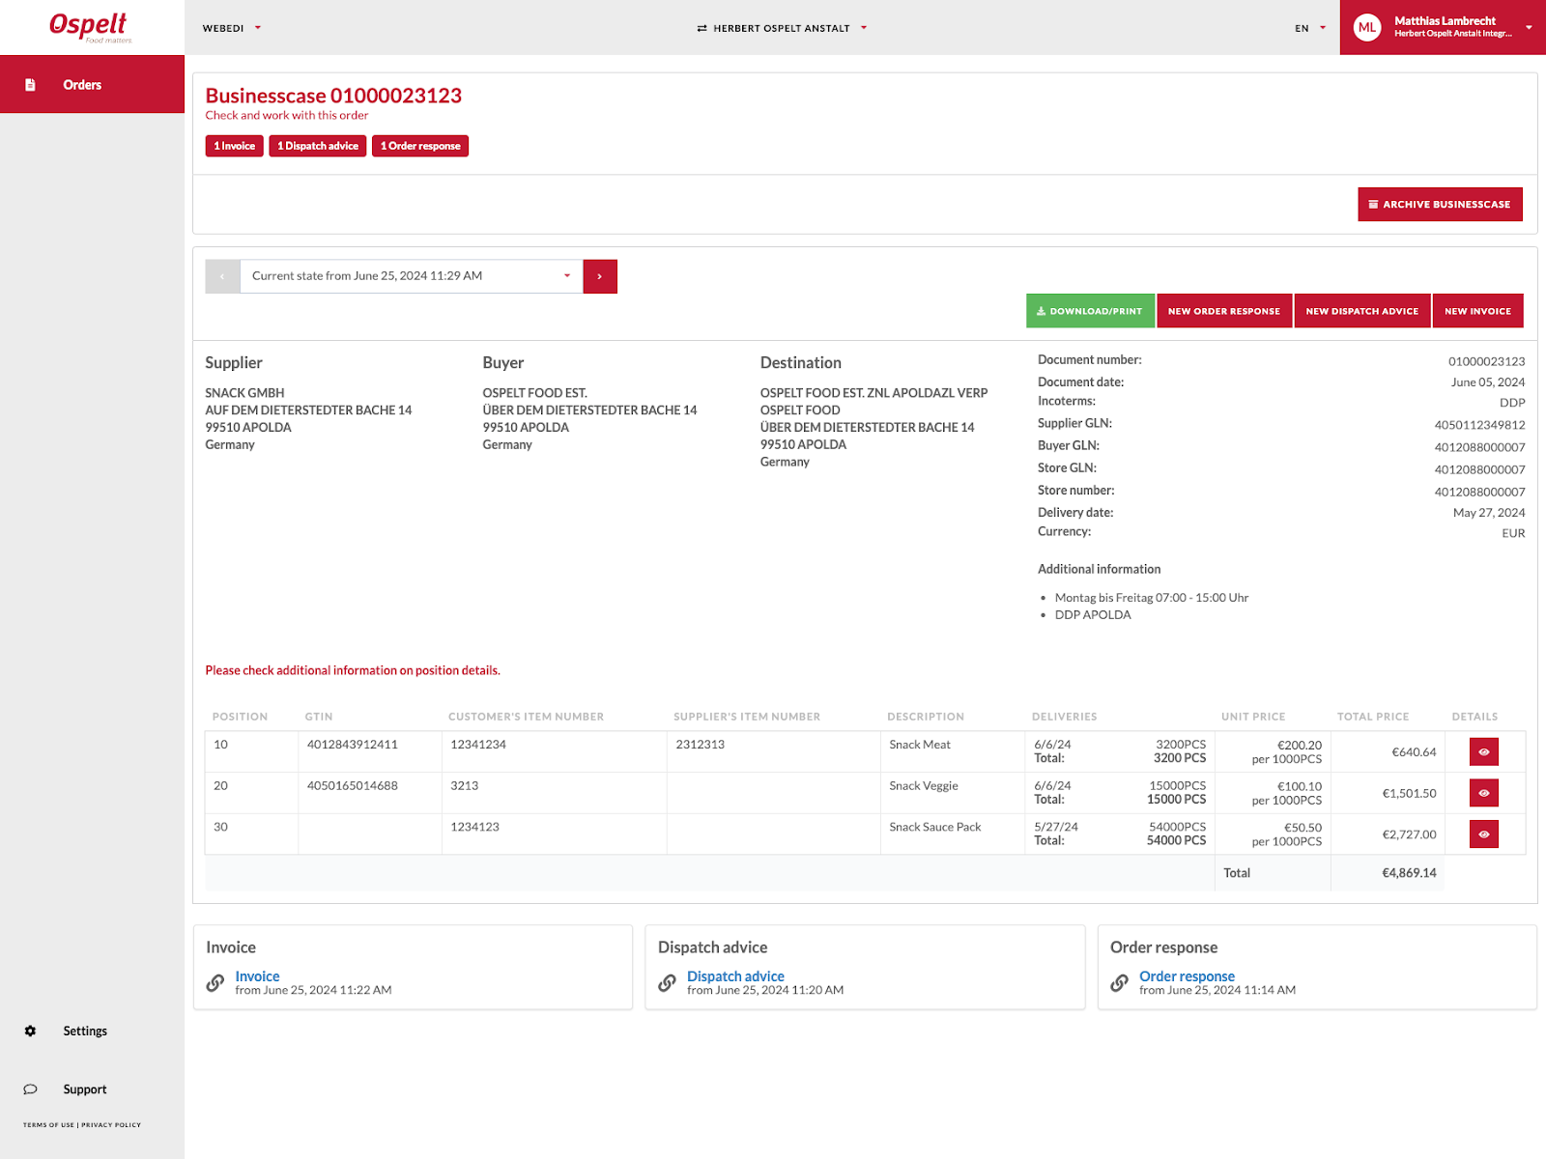Click the link icon beside Order response
This screenshot has height=1159, width=1546.
(x=1119, y=983)
